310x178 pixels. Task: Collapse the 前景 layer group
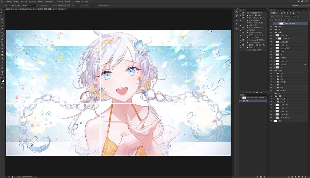pyautogui.click(x=274, y=32)
